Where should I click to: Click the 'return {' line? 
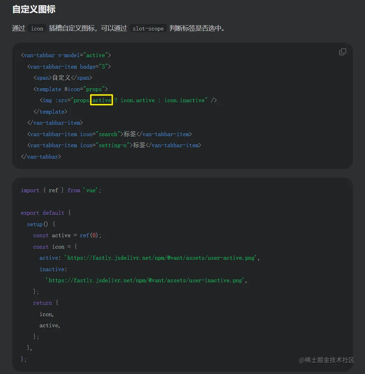46,303
